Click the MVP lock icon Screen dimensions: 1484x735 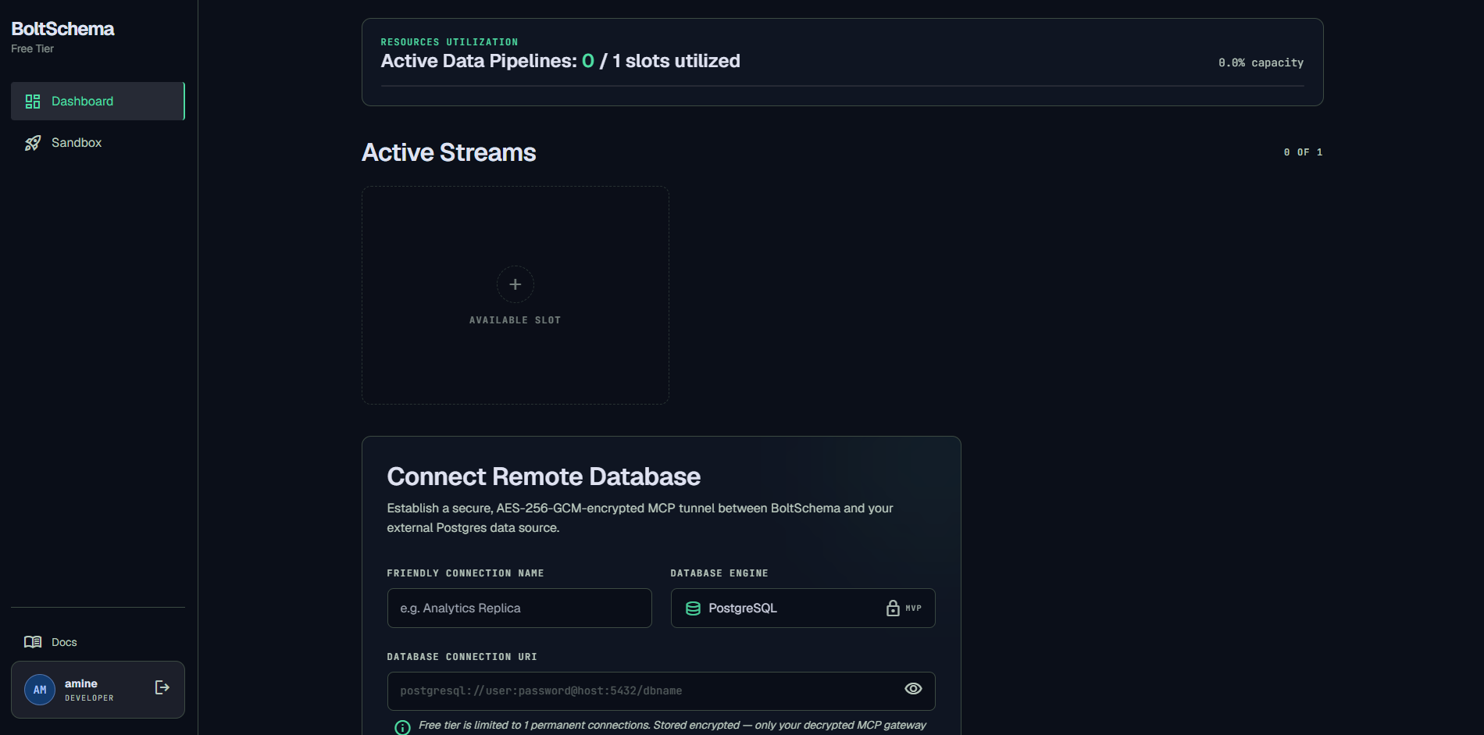[893, 608]
